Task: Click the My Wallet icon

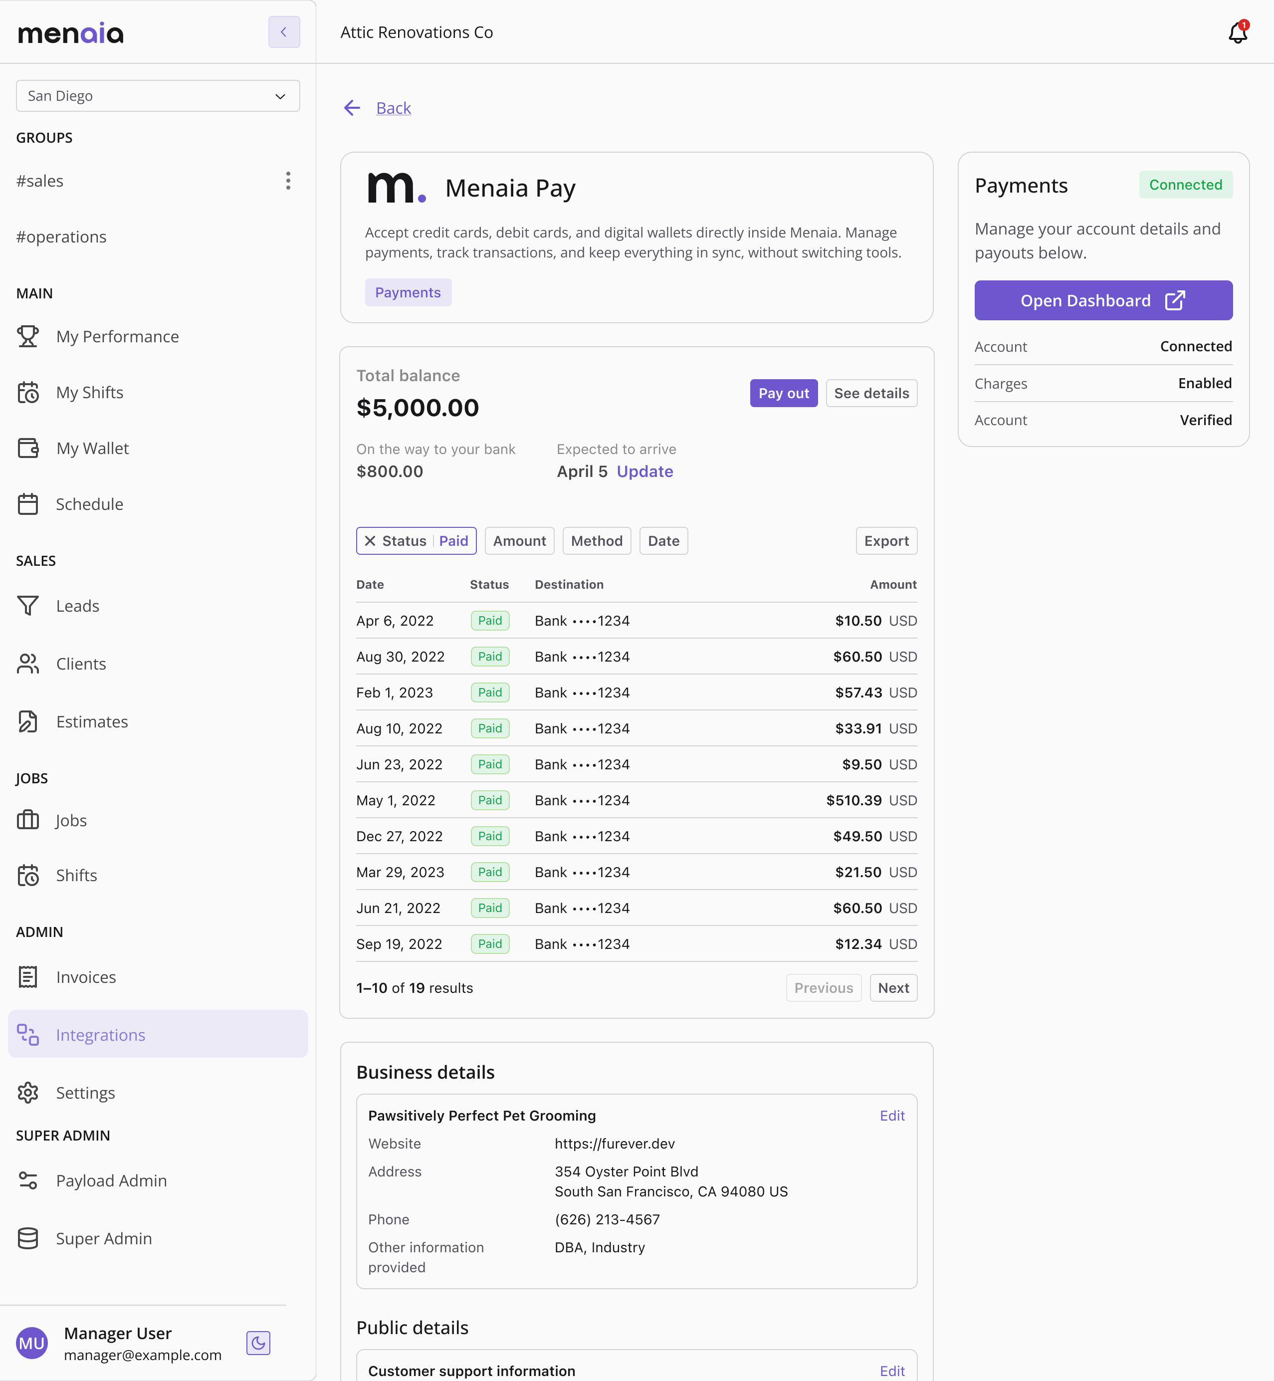Action: coord(27,448)
